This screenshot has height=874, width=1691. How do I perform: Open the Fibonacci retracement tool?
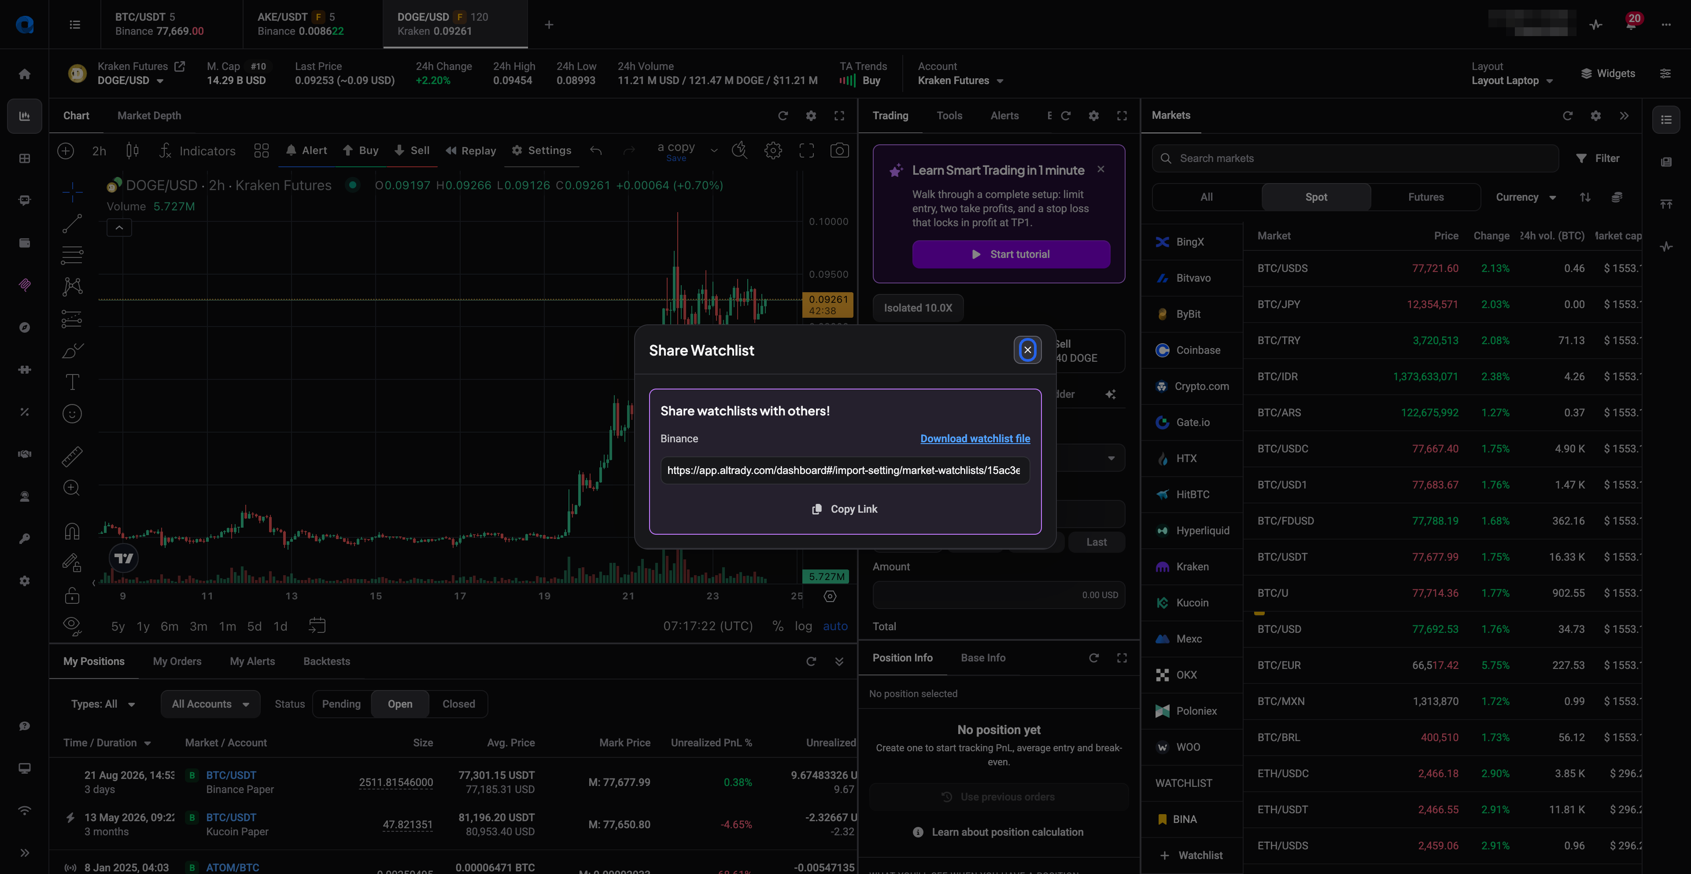72,255
